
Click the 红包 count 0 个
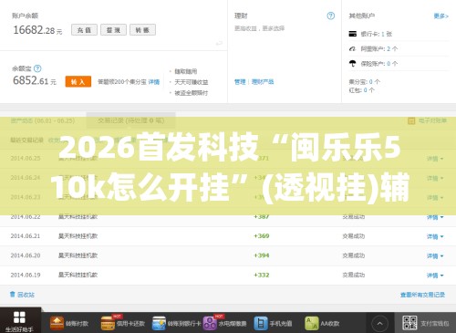pos(368,90)
